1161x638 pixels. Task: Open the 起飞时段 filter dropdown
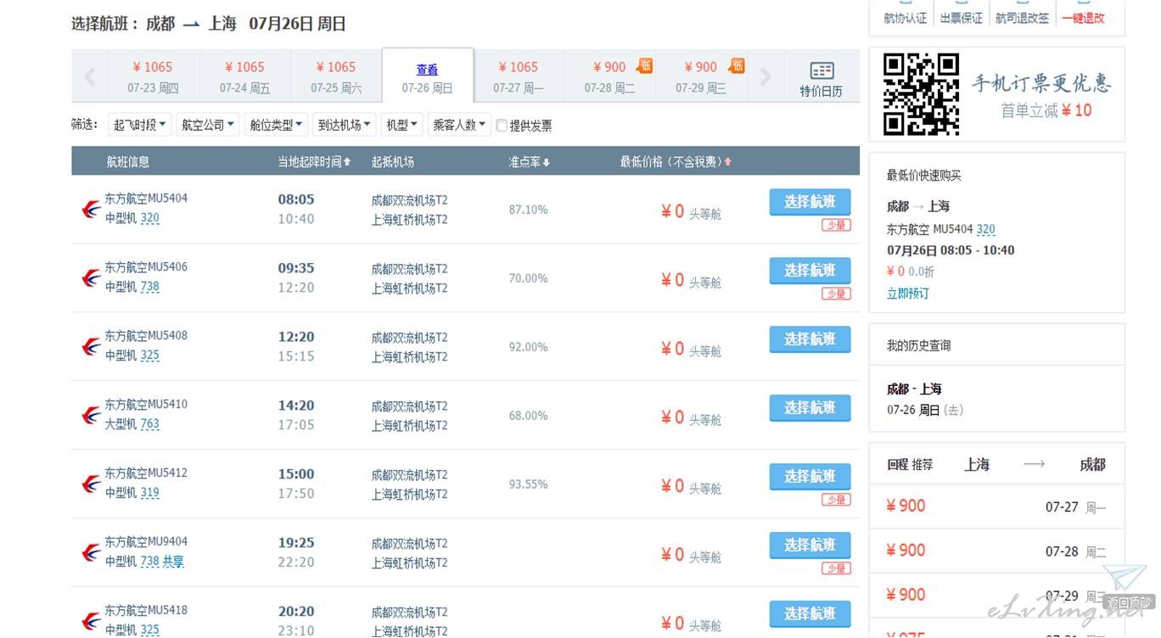[140, 125]
